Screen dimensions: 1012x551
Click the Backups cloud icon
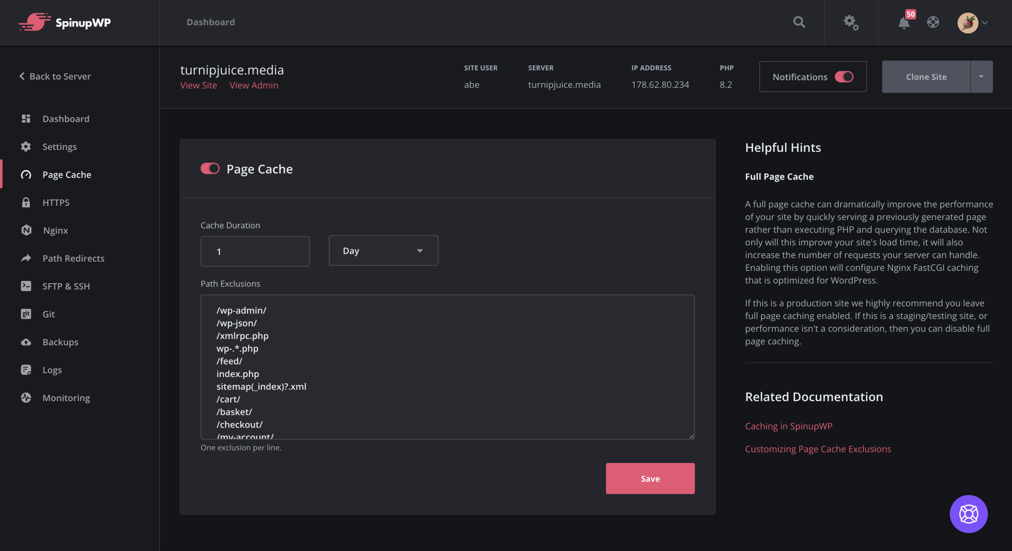coord(26,342)
